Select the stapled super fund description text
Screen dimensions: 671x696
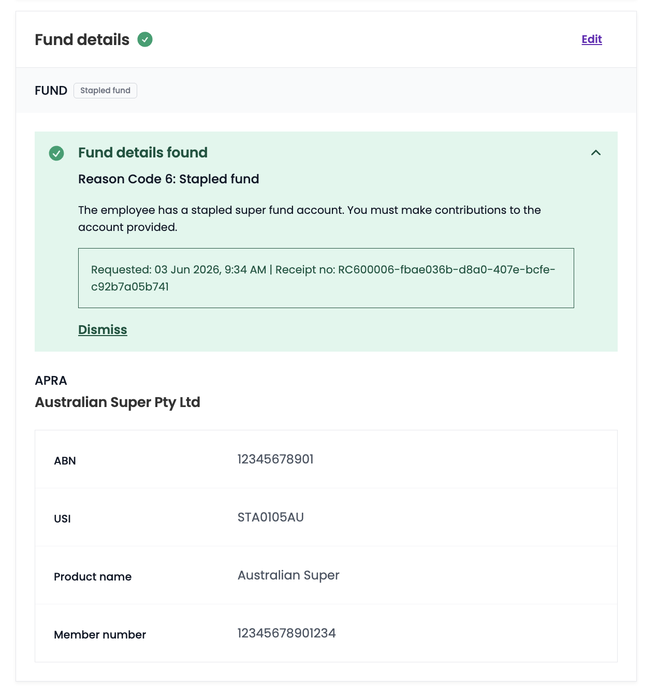click(x=310, y=219)
